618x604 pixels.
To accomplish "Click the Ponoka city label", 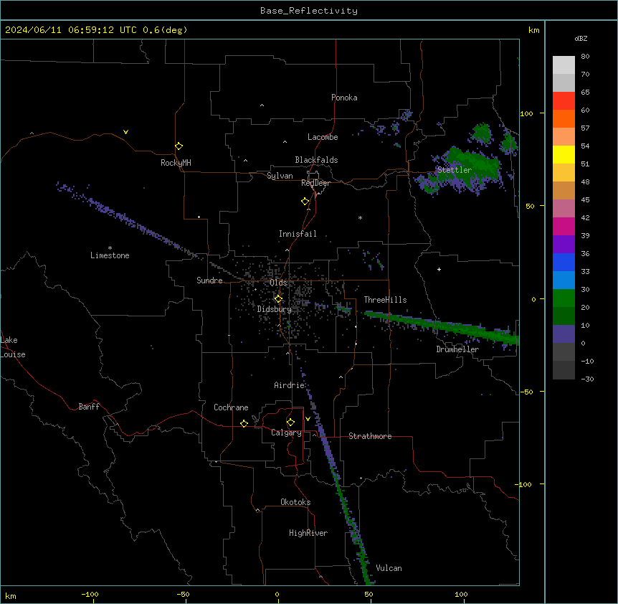I will 344,98.
